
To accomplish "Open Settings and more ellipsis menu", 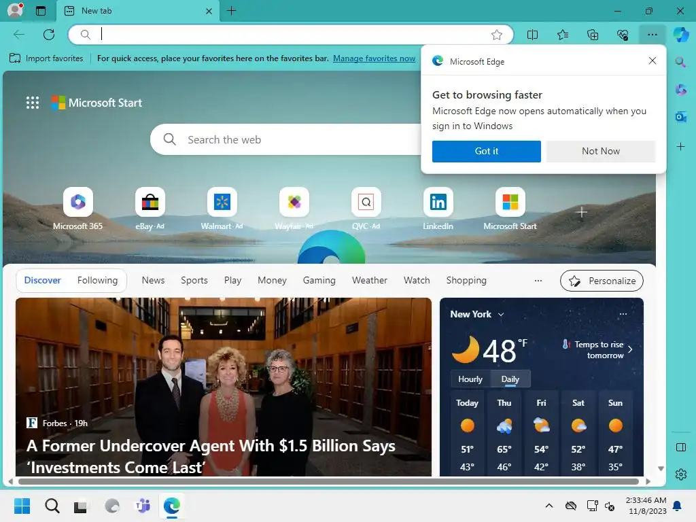I will 652,35.
